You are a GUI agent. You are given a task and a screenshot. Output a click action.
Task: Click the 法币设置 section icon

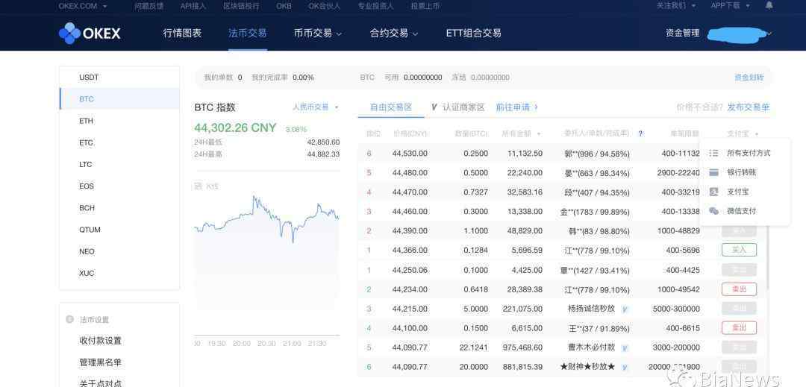[70, 319]
